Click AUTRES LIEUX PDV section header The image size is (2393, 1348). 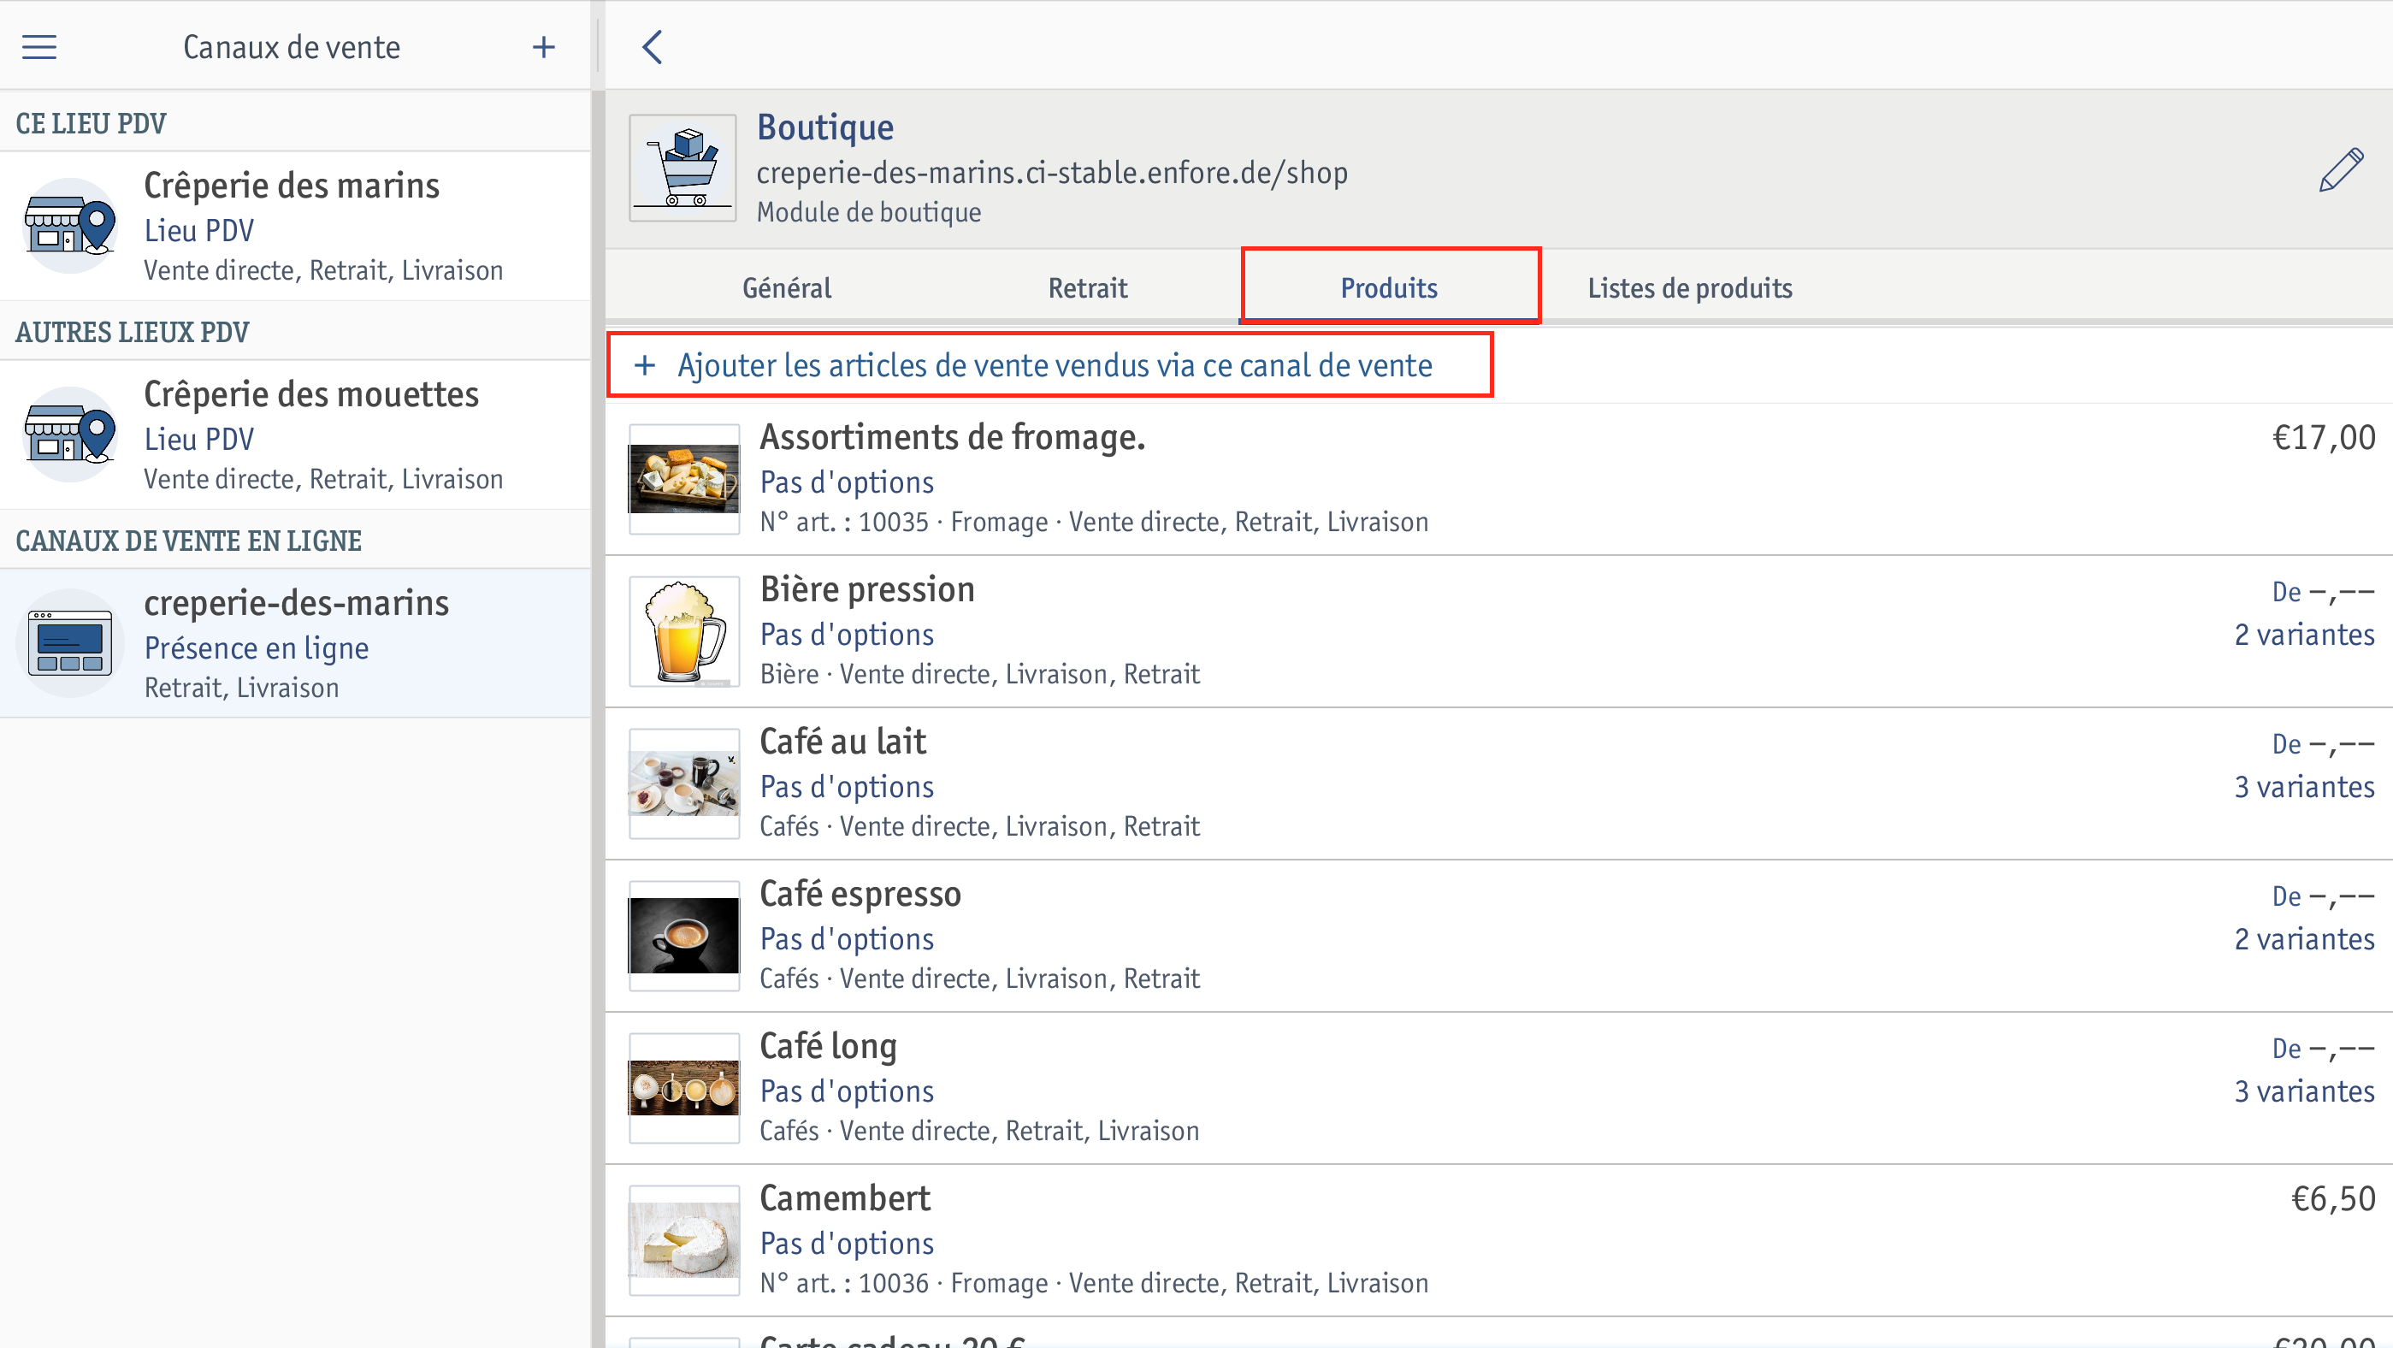coord(132,333)
